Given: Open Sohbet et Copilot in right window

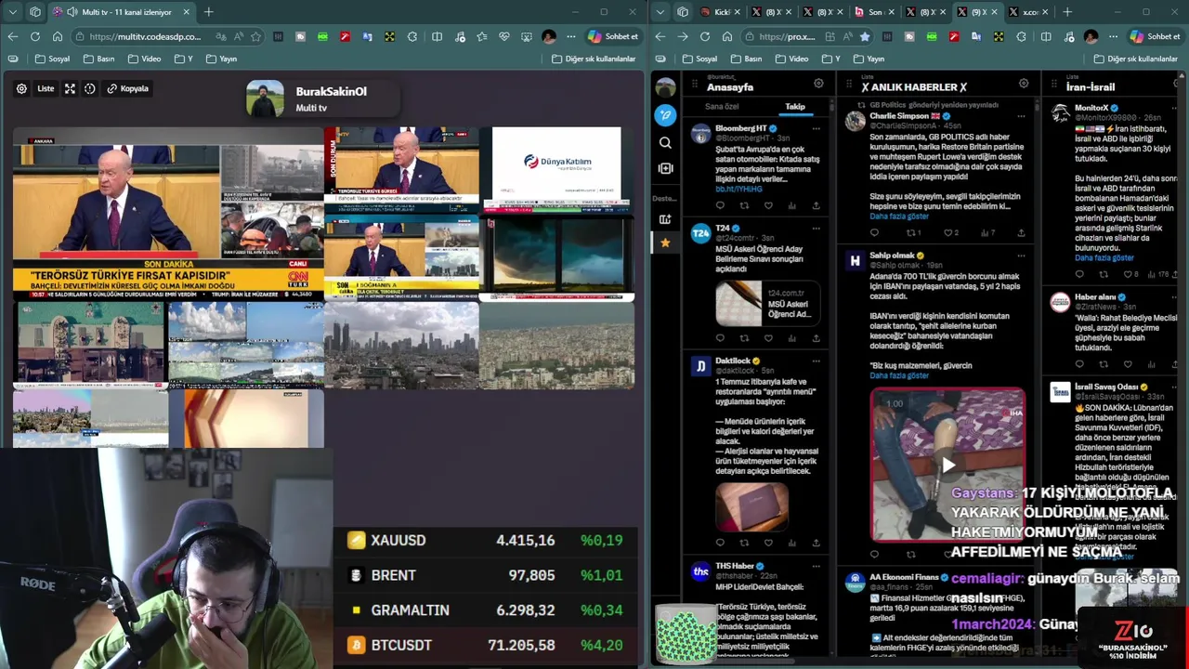Looking at the screenshot, I should pyautogui.click(x=1156, y=36).
